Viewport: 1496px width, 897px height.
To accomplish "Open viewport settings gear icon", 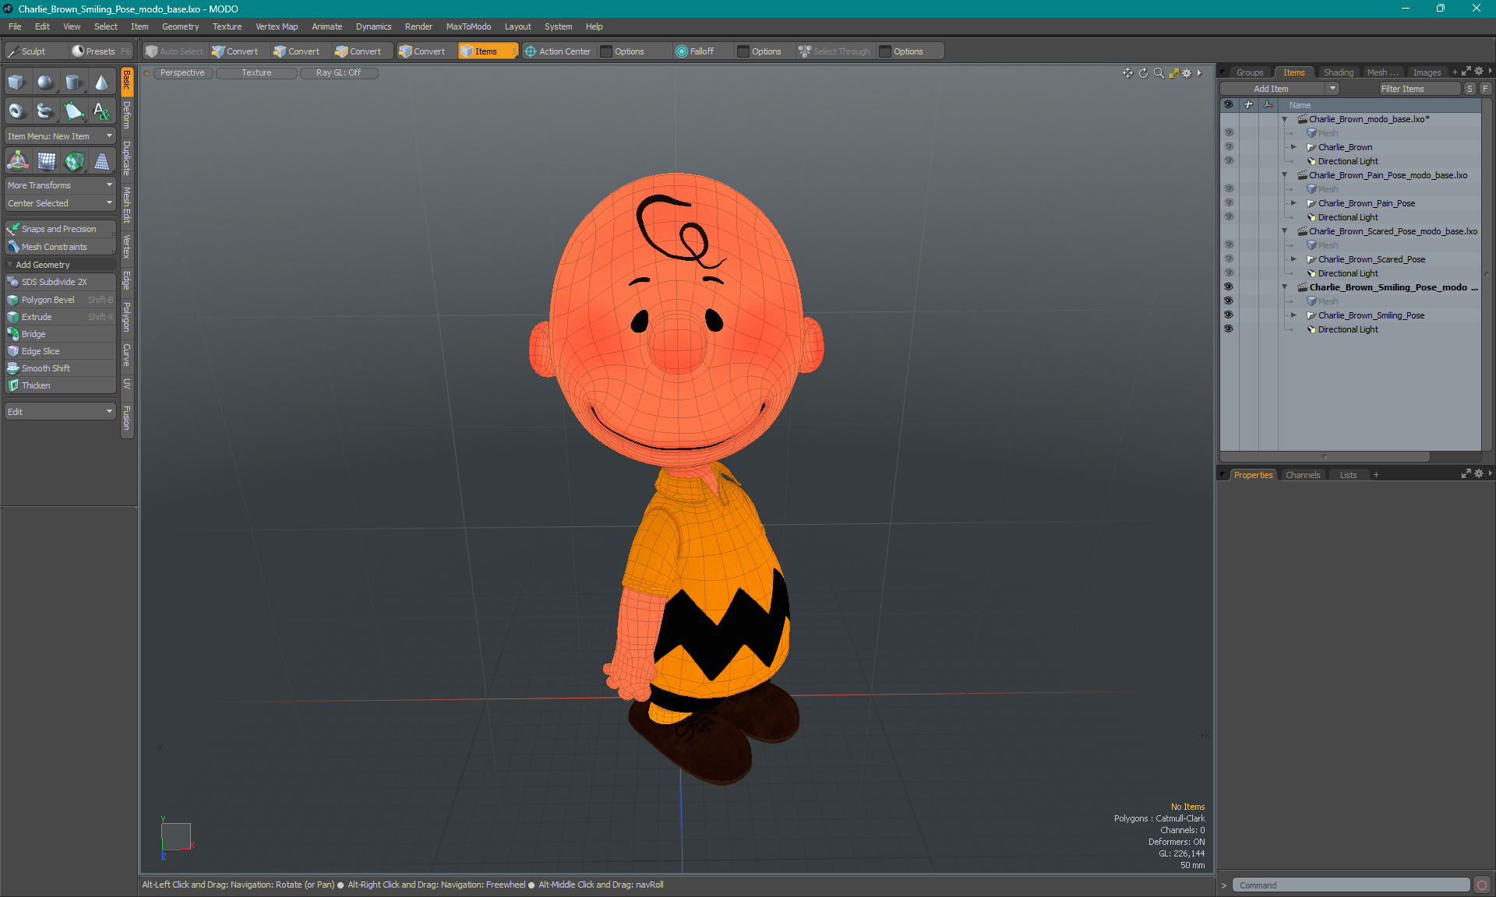I will tap(1187, 73).
